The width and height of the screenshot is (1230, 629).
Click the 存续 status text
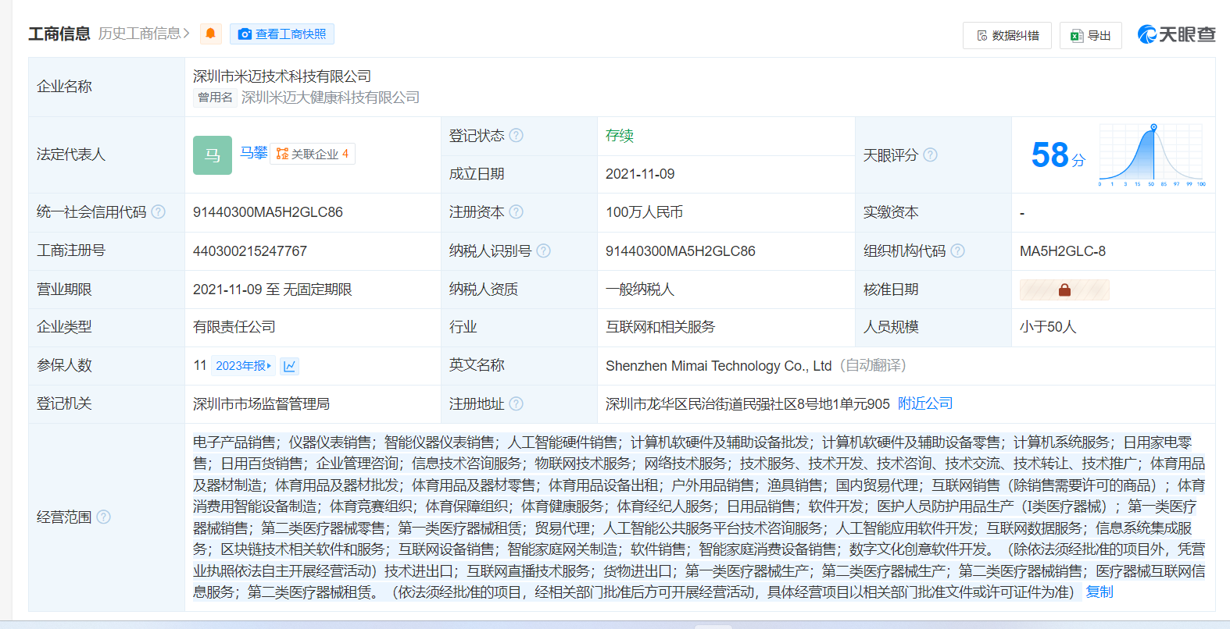coord(620,135)
